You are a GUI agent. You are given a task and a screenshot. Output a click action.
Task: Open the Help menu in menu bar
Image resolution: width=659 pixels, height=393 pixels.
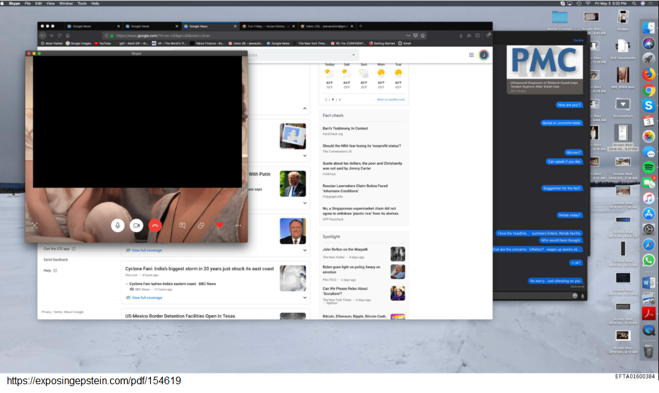(96, 3)
